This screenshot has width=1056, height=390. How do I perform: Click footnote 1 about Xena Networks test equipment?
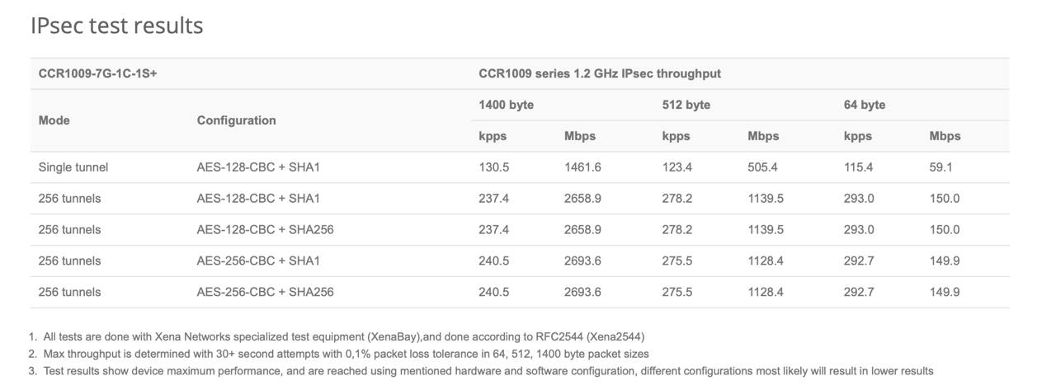(x=337, y=336)
